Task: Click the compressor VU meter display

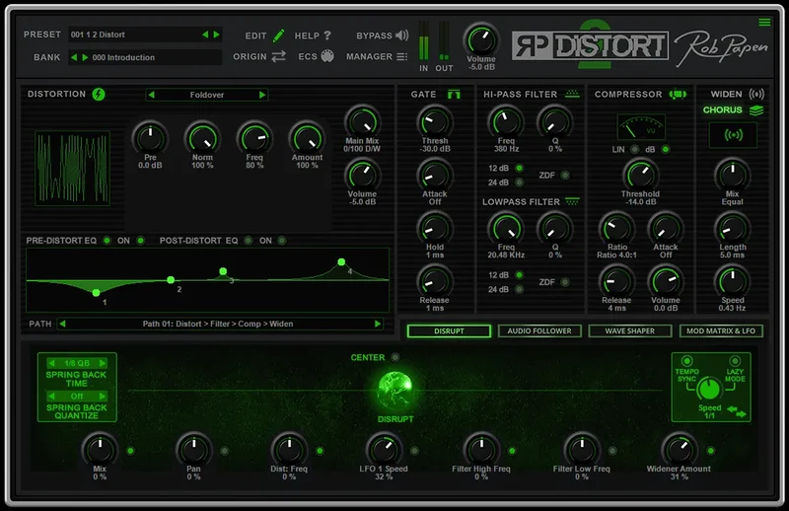Action: (x=641, y=127)
